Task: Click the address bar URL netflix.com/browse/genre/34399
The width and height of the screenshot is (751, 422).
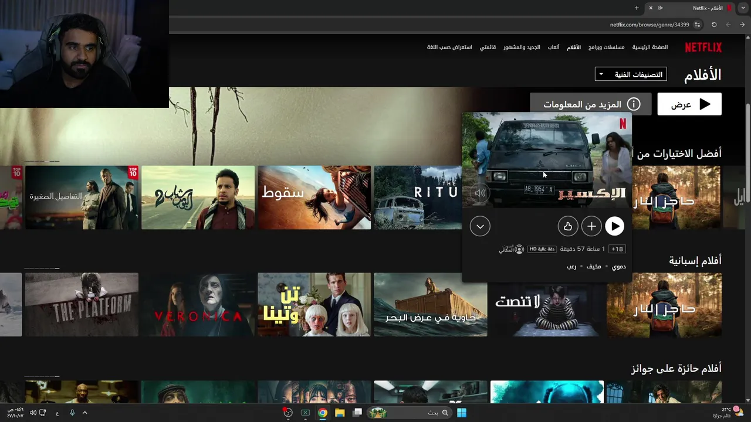Action: pos(649,25)
